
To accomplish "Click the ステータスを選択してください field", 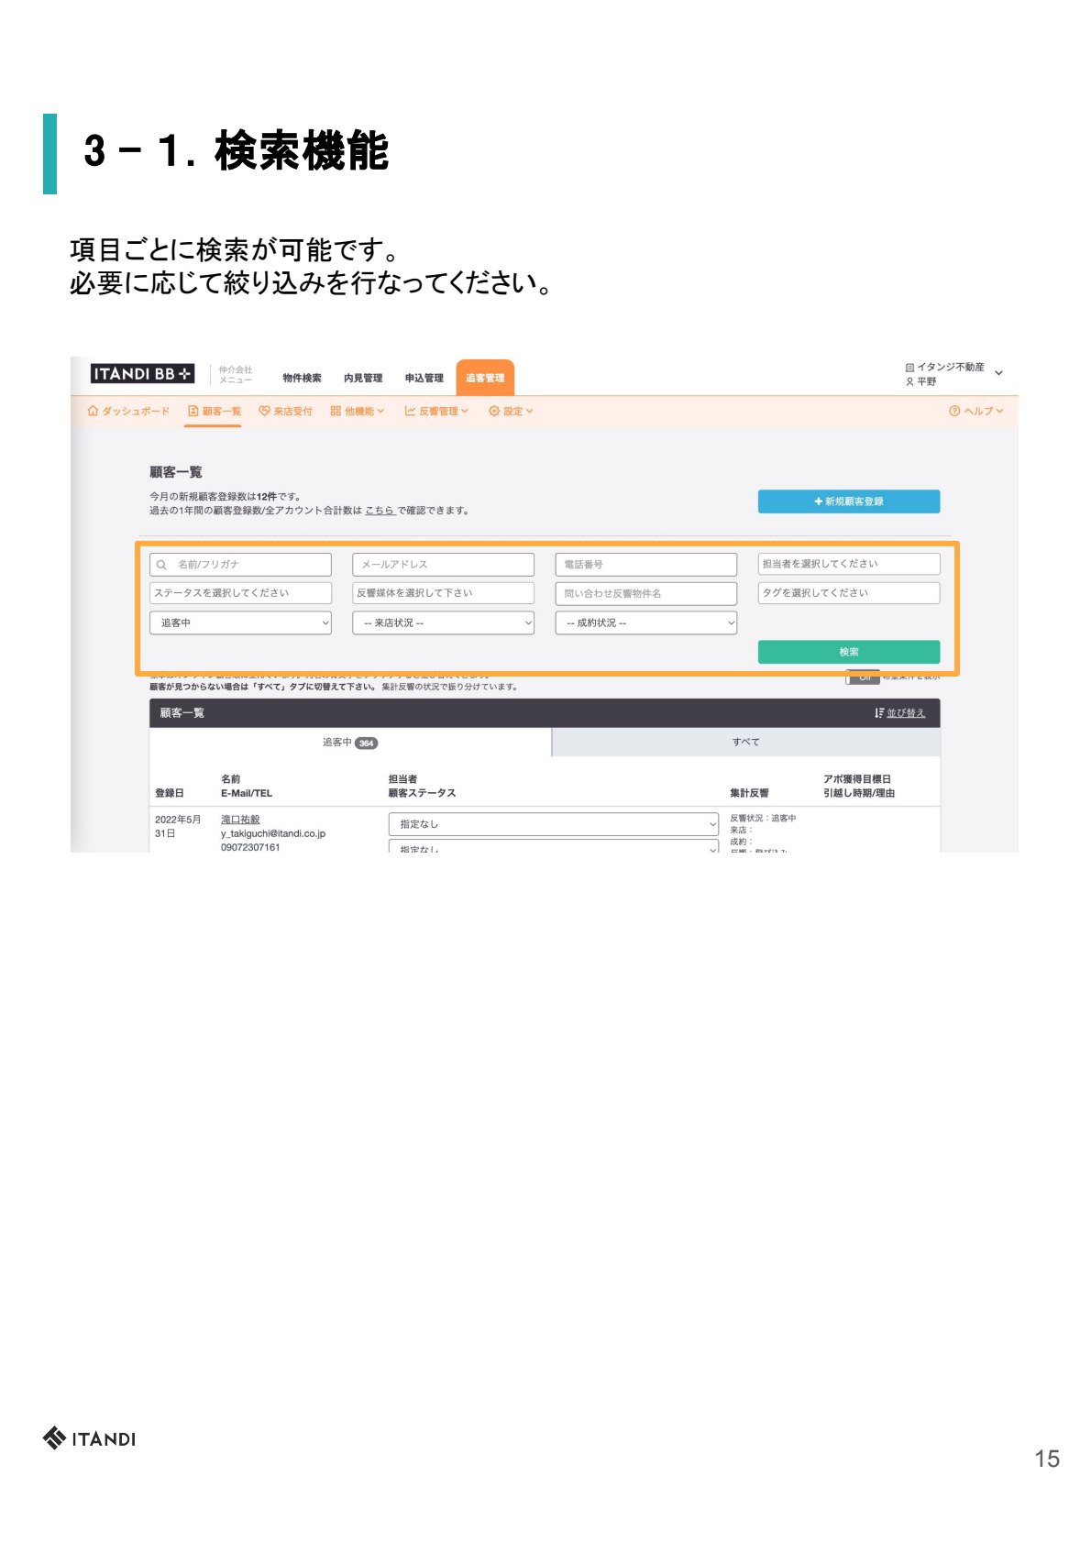I will tap(240, 593).
